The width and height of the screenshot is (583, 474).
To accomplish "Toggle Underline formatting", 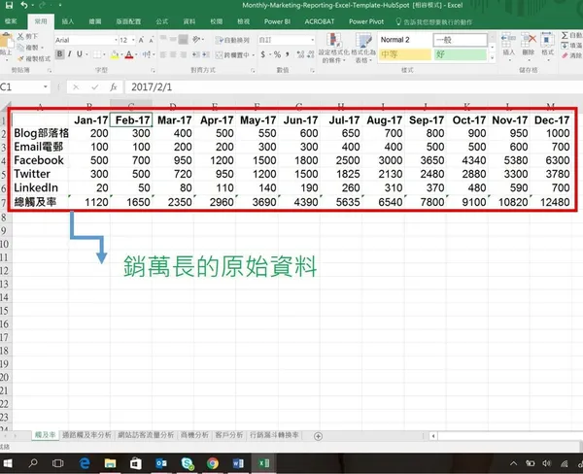I will (x=80, y=54).
